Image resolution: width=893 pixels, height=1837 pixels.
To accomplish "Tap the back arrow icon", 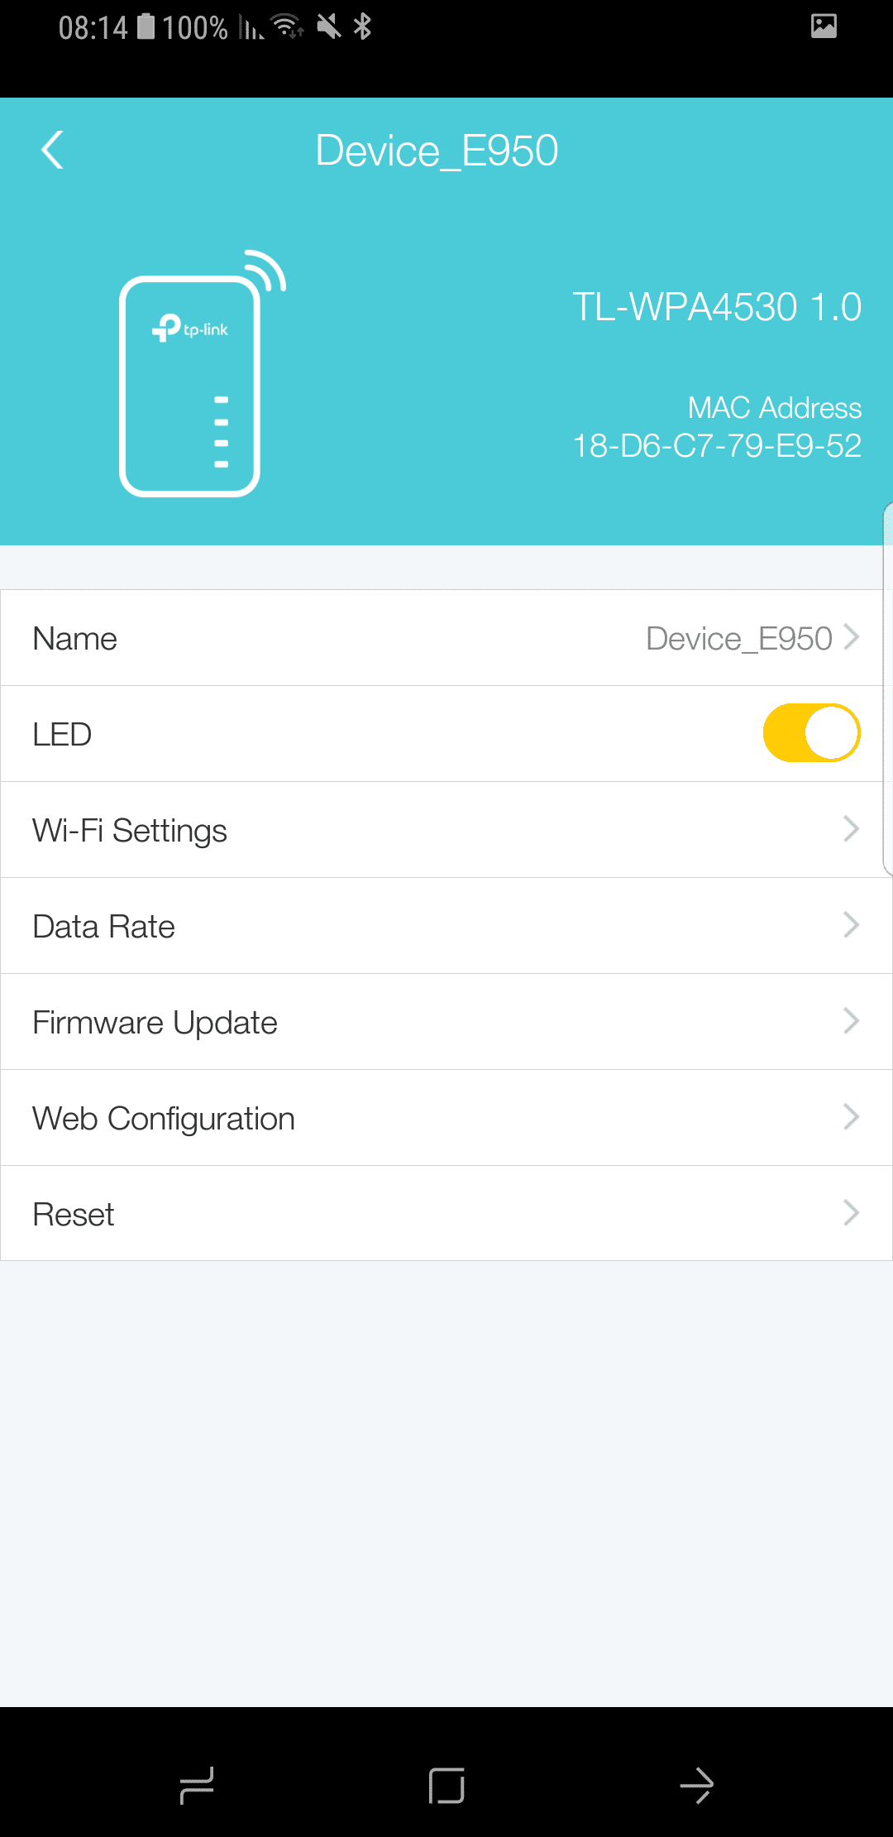I will (52, 150).
